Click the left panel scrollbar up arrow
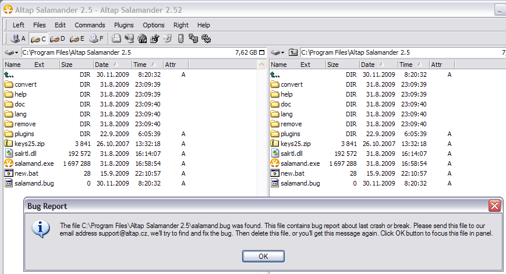Image resolution: width=506 pixels, height=274 pixels. coord(261,65)
